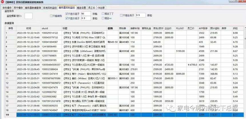Open the 服务器数据查询 tab
Viewport: 246px width, 119px height.
click(x=33, y=8)
